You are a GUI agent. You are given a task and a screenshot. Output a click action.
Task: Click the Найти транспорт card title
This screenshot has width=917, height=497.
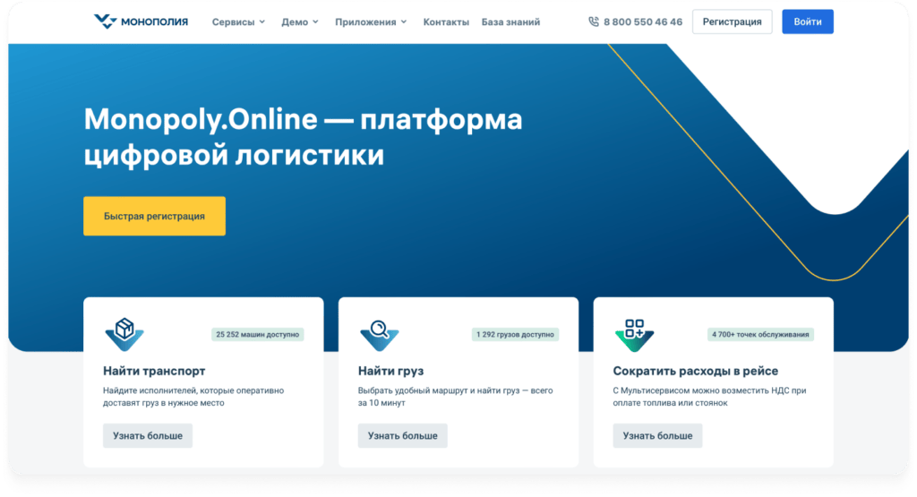154,371
